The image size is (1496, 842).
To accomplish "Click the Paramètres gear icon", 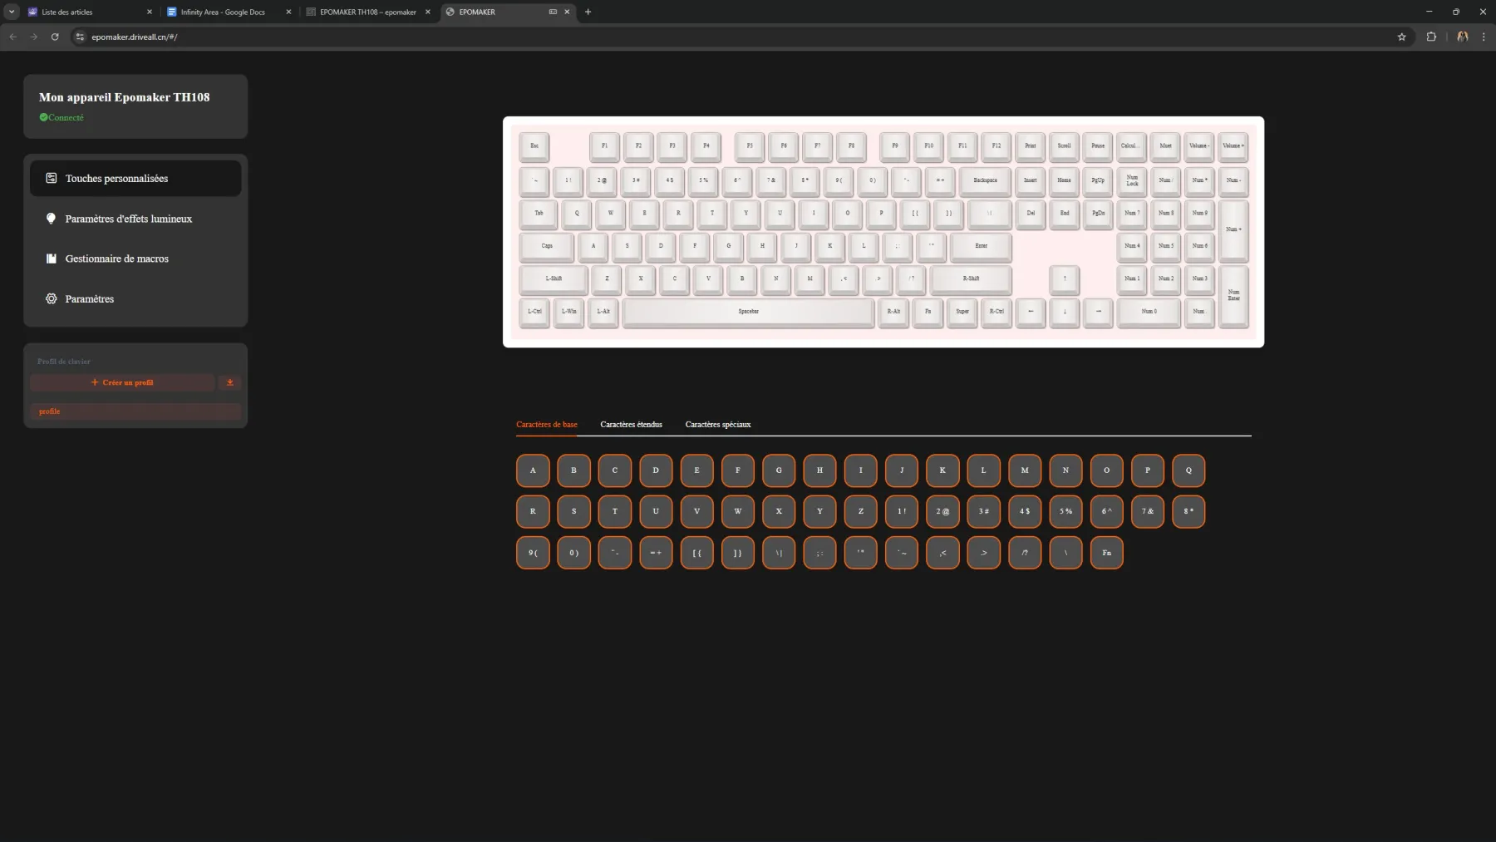I will click(x=52, y=298).
